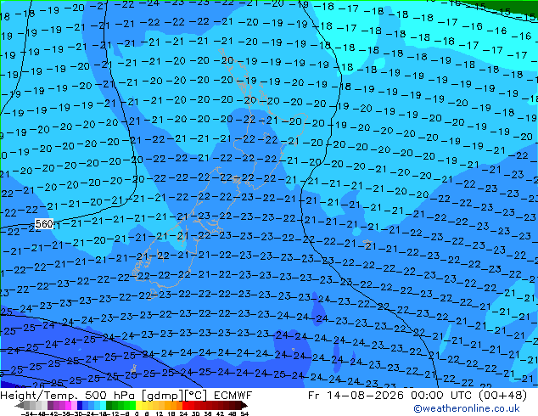Click the '[°C]' unit label in the title
The height and width of the screenshot is (416, 538).
point(196,396)
